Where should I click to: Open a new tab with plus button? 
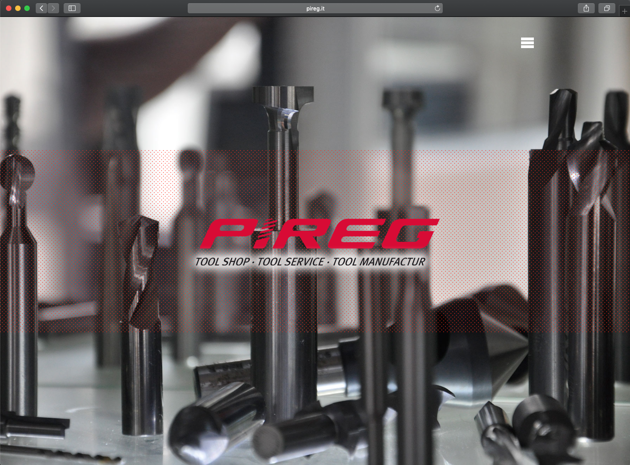pos(625,11)
